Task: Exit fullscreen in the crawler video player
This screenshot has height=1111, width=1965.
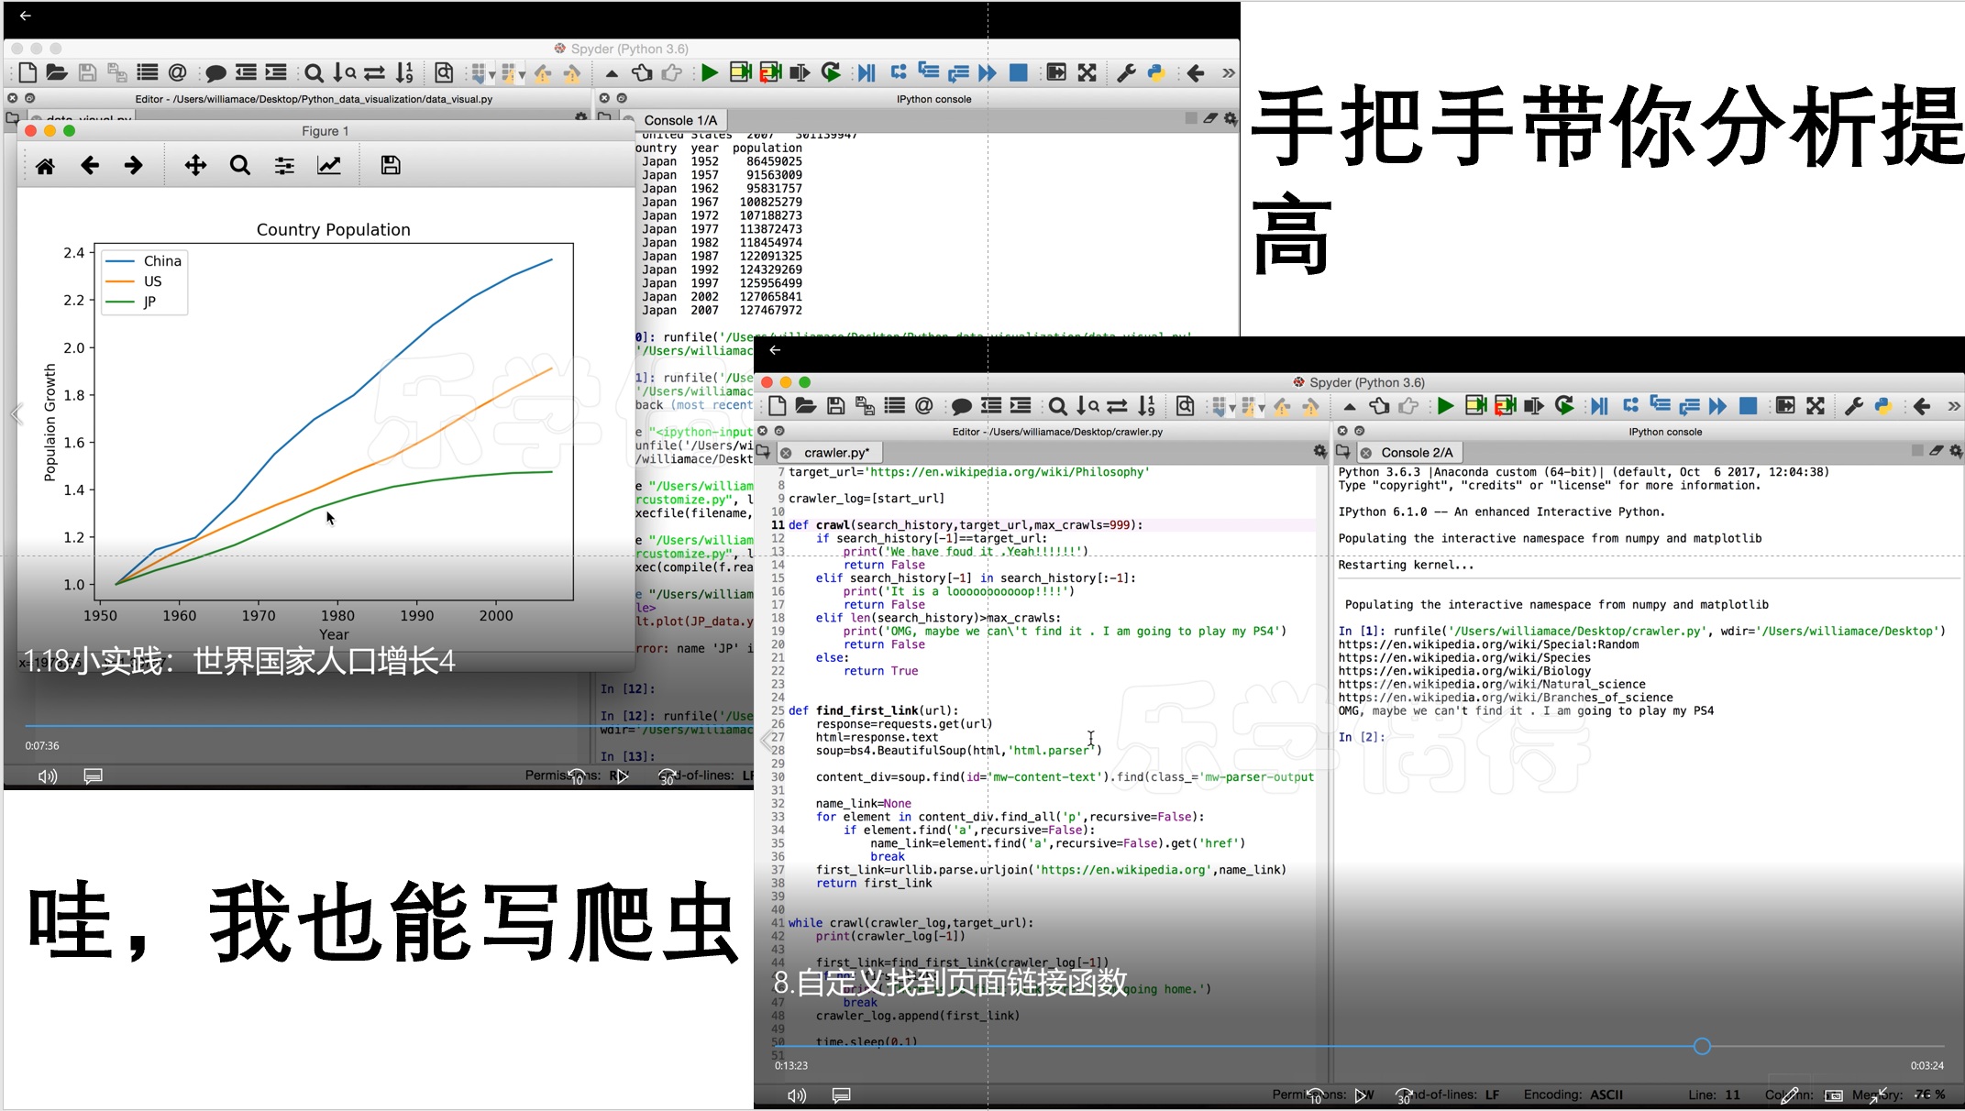Action: [x=1879, y=1095]
